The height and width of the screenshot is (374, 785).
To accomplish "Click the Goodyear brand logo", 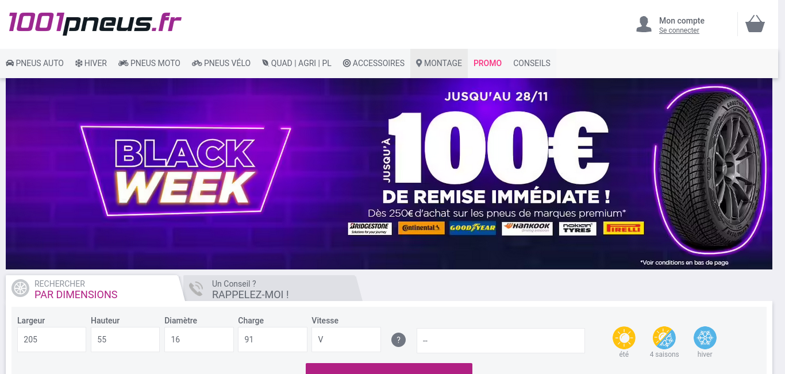I will coord(473,229).
